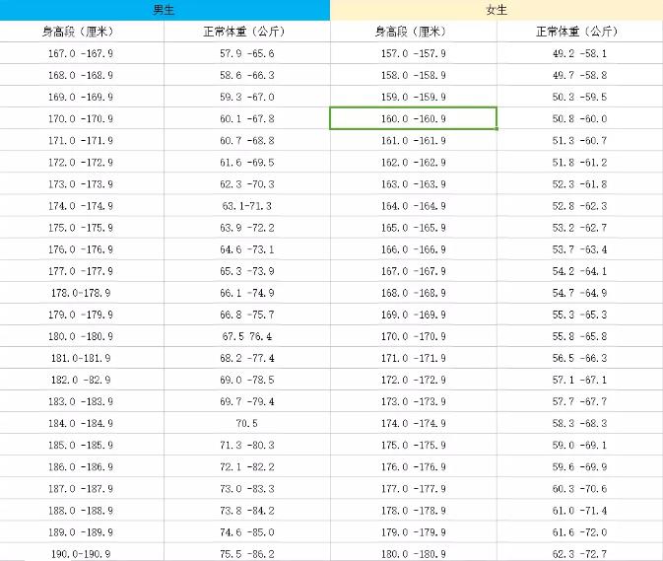Click the cell 65.3 -73.9

pos(247,271)
